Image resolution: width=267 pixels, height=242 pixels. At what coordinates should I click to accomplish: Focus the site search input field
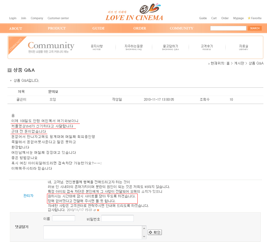tap(228, 28)
